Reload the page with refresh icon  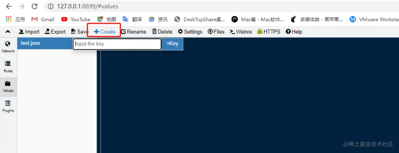tap(35, 7)
